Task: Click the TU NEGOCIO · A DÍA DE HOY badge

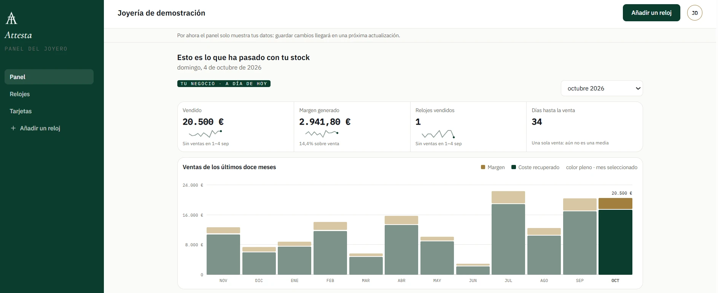Action: click(x=224, y=84)
